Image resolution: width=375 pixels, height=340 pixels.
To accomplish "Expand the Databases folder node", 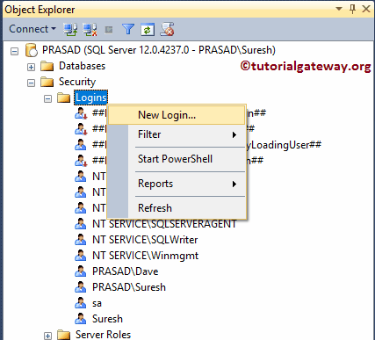I will pyautogui.click(x=31, y=67).
